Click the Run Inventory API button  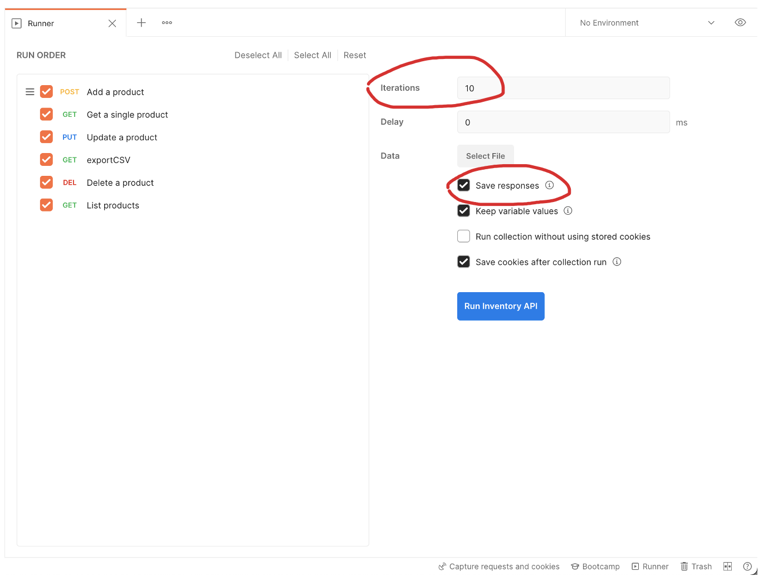[500, 306]
